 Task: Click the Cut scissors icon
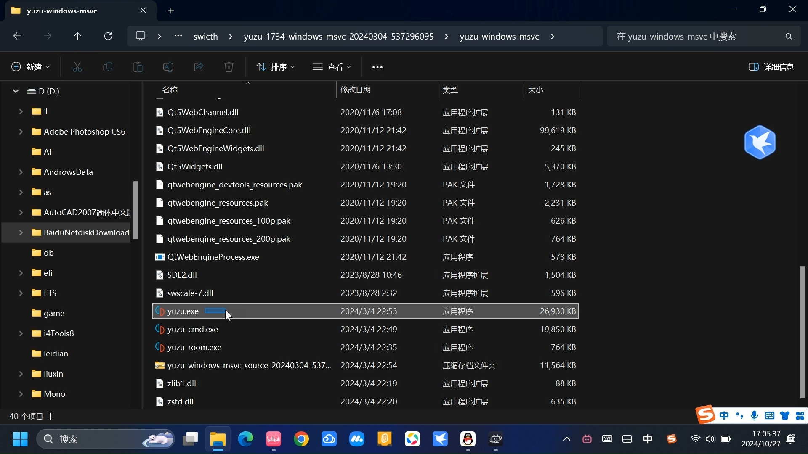coord(77,67)
